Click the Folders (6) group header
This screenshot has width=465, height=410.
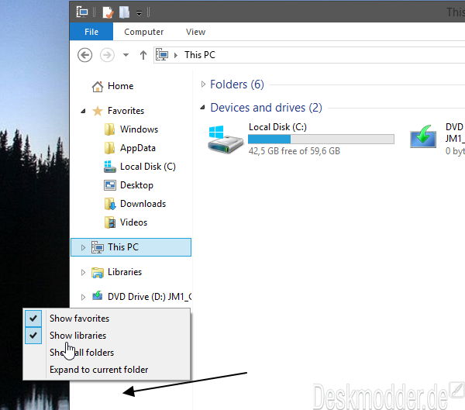(x=236, y=84)
